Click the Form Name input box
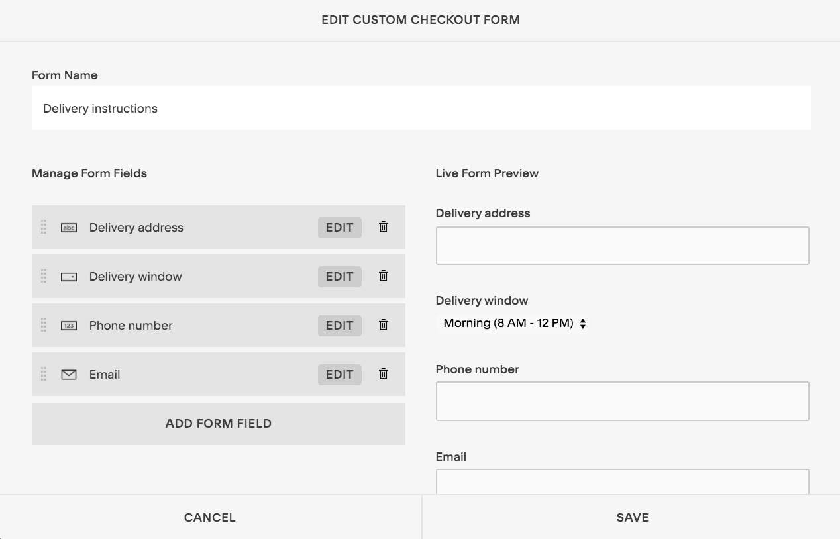 [x=421, y=109]
